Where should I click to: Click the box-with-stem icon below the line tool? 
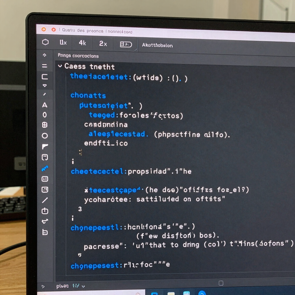(45, 211)
